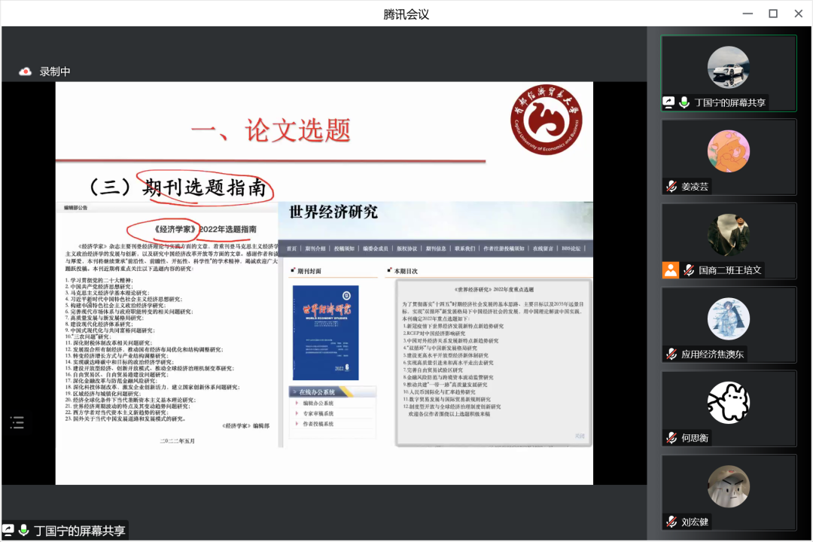813x542 pixels.
Task: Click muted microphone icon beside 刘宏健
Action: tap(671, 522)
